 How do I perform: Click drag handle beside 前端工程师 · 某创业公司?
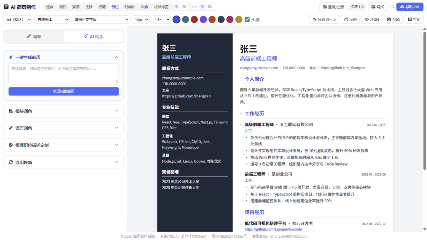pyautogui.click(x=241, y=174)
